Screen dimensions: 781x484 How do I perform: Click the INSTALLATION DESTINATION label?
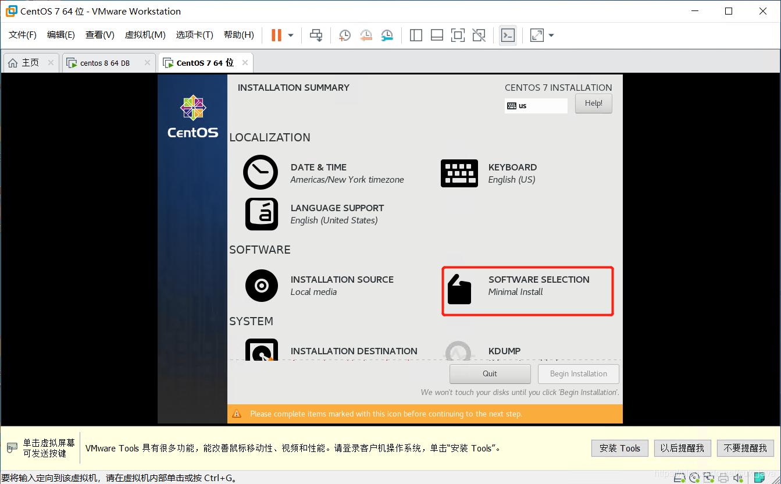[x=354, y=351]
